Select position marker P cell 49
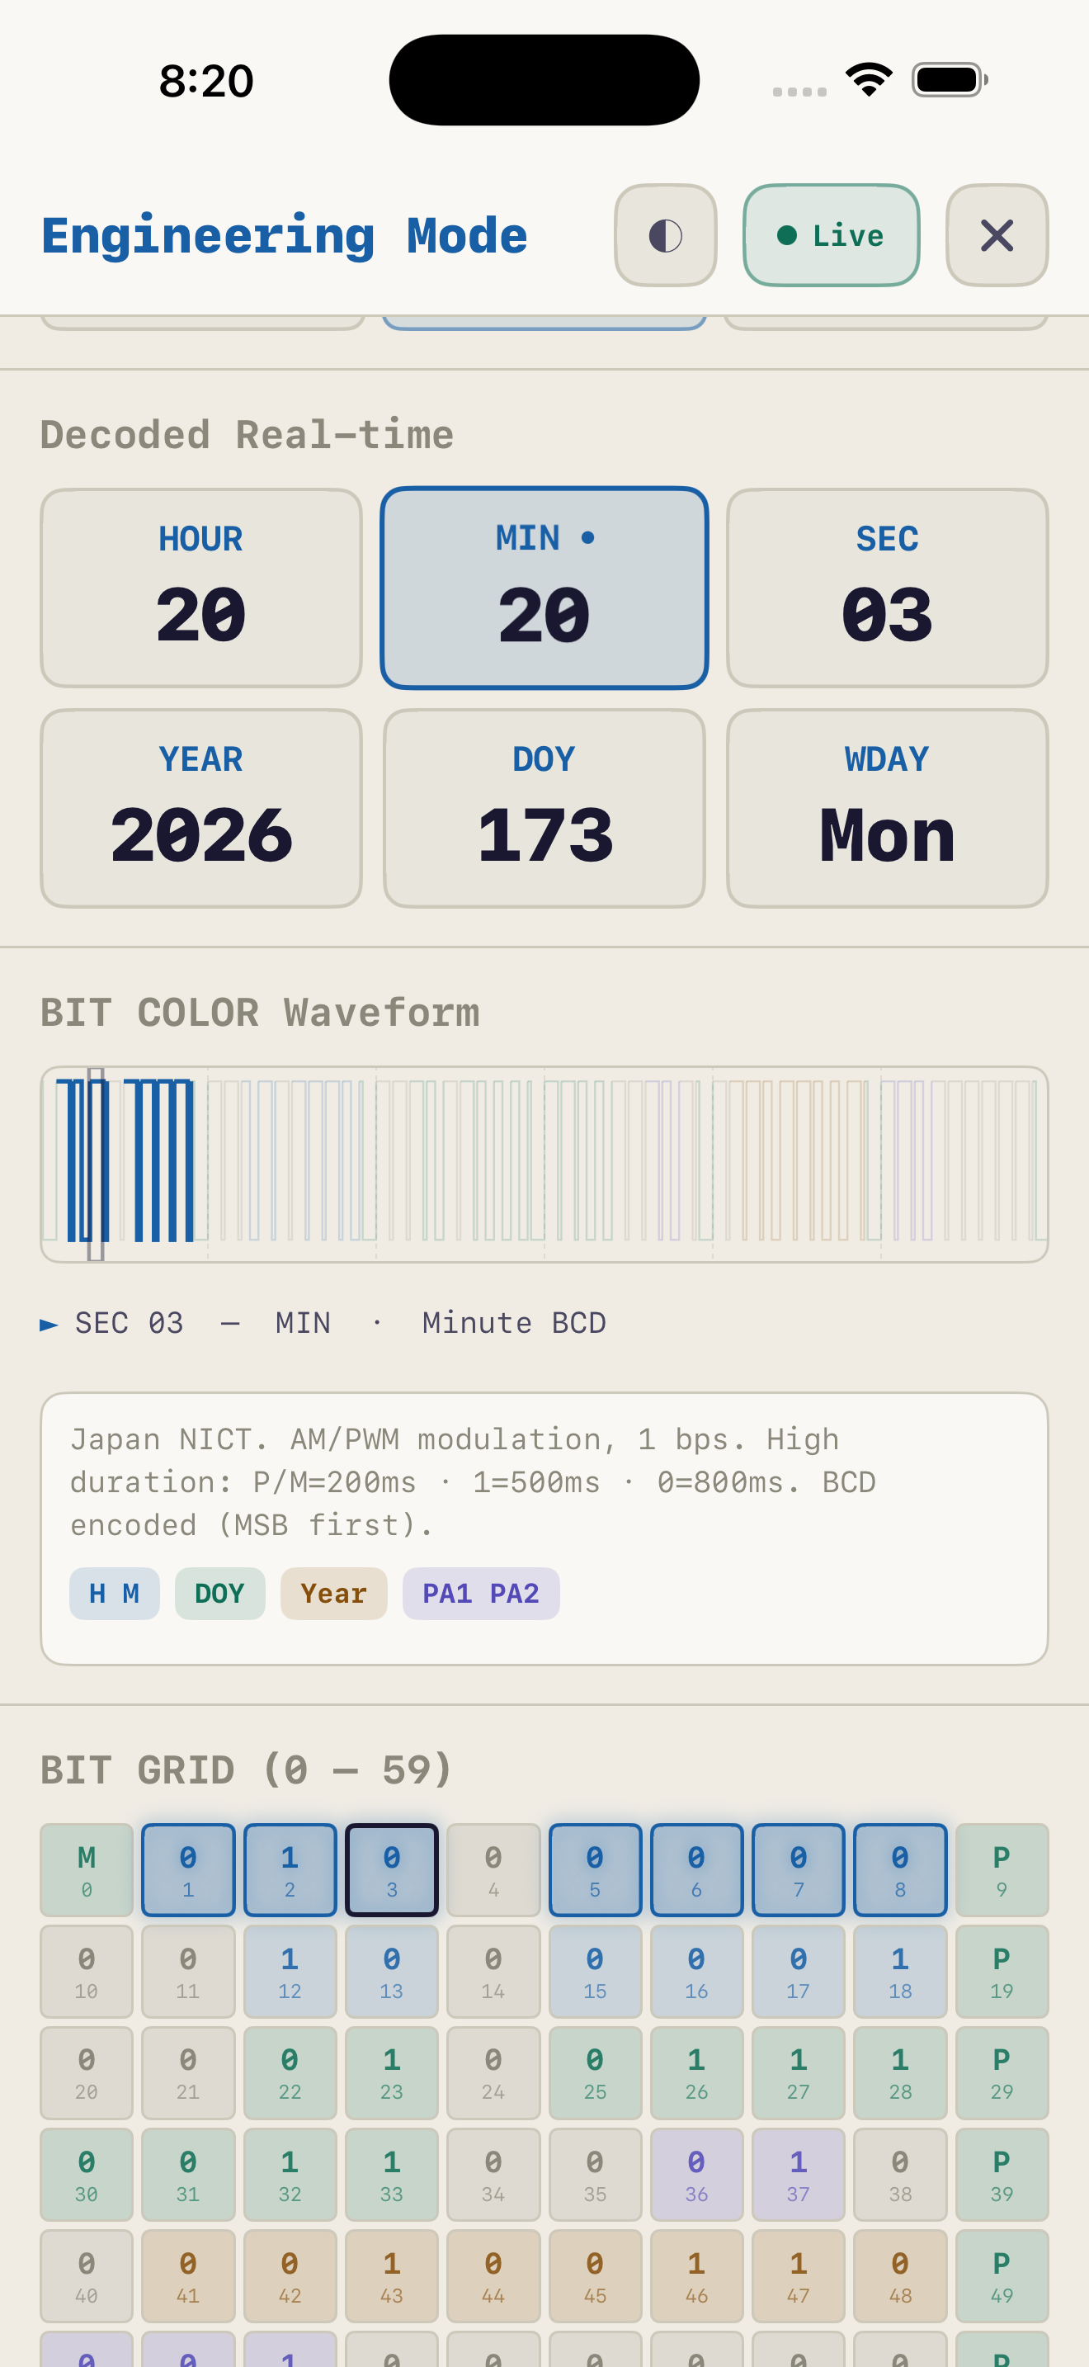Image resolution: width=1089 pixels, height=2367 pixels. coord(1002,2276)
